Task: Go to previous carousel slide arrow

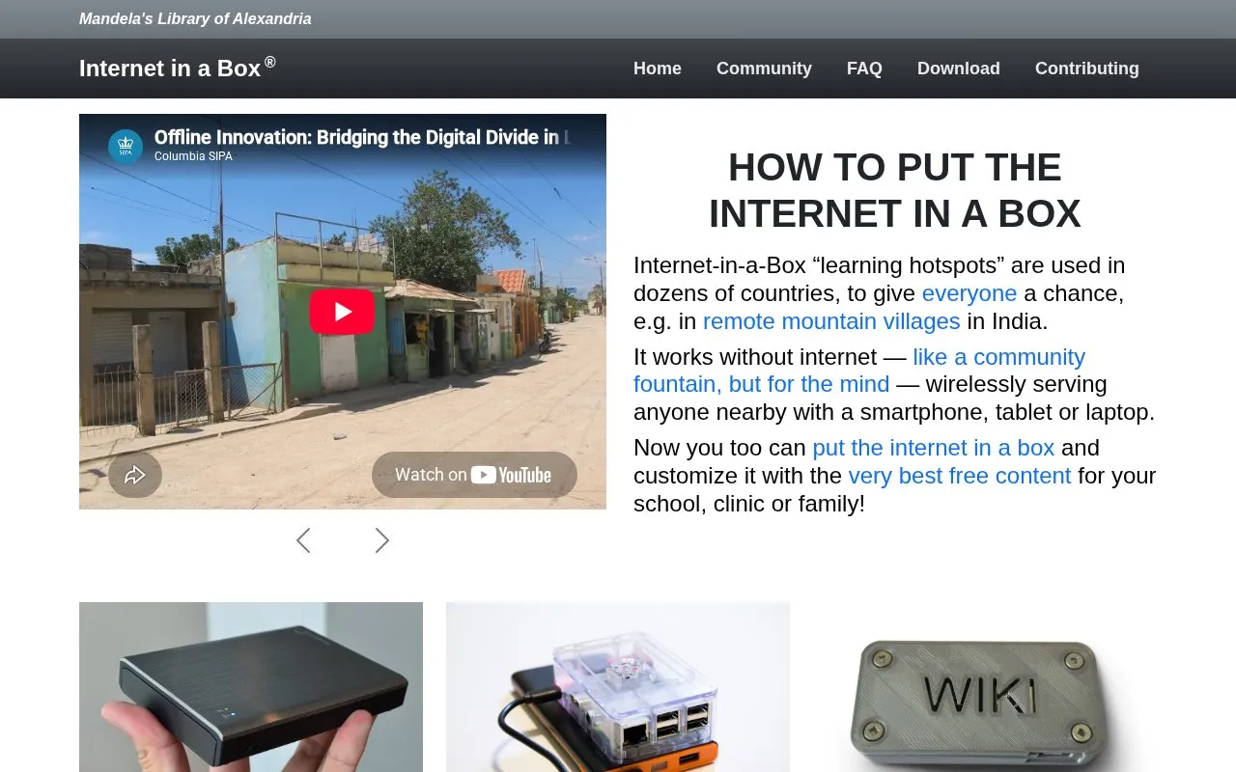Action: pos(303,540)
